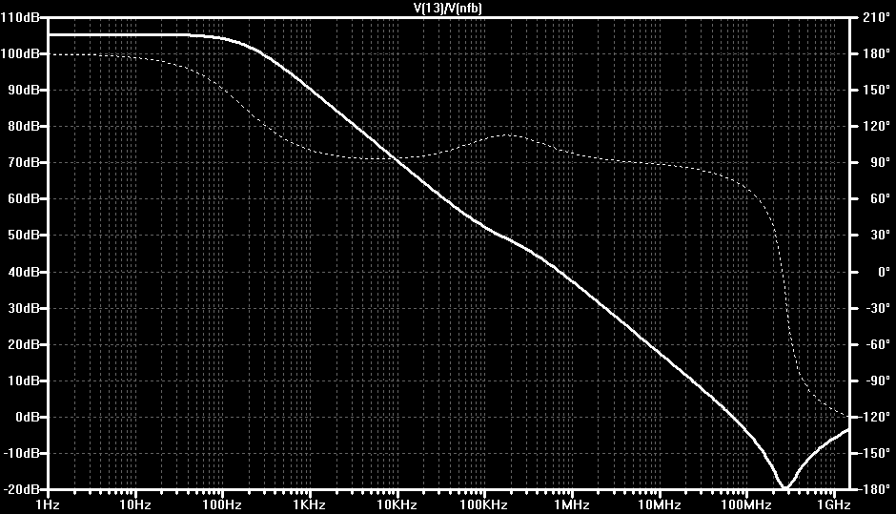Click the 1MHz frequency axis label

click(x=572, y=504)
